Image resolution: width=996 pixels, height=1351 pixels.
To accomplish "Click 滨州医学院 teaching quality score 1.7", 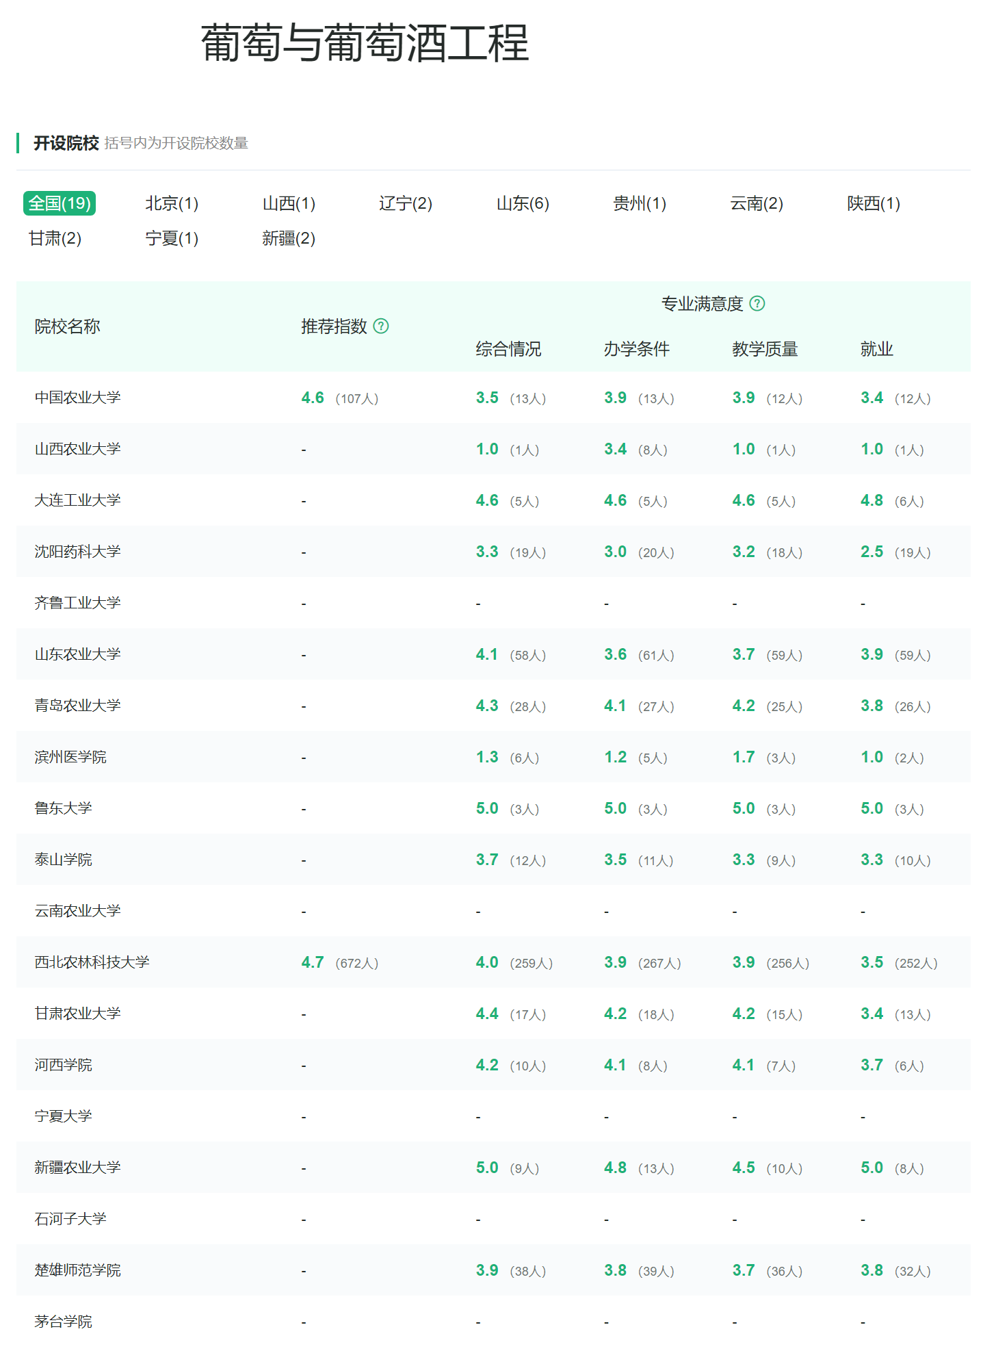I will (744, 757).
